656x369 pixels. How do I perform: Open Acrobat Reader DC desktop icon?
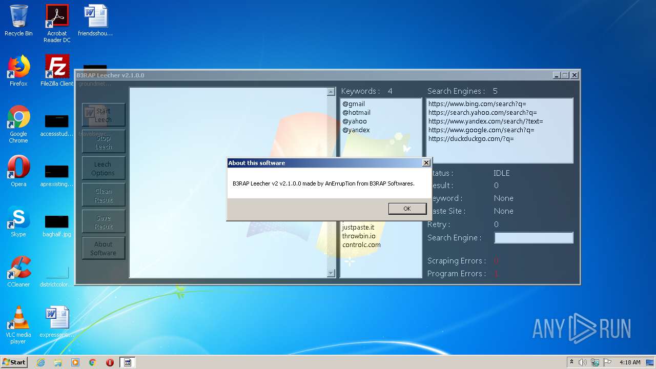coord(57,24)
